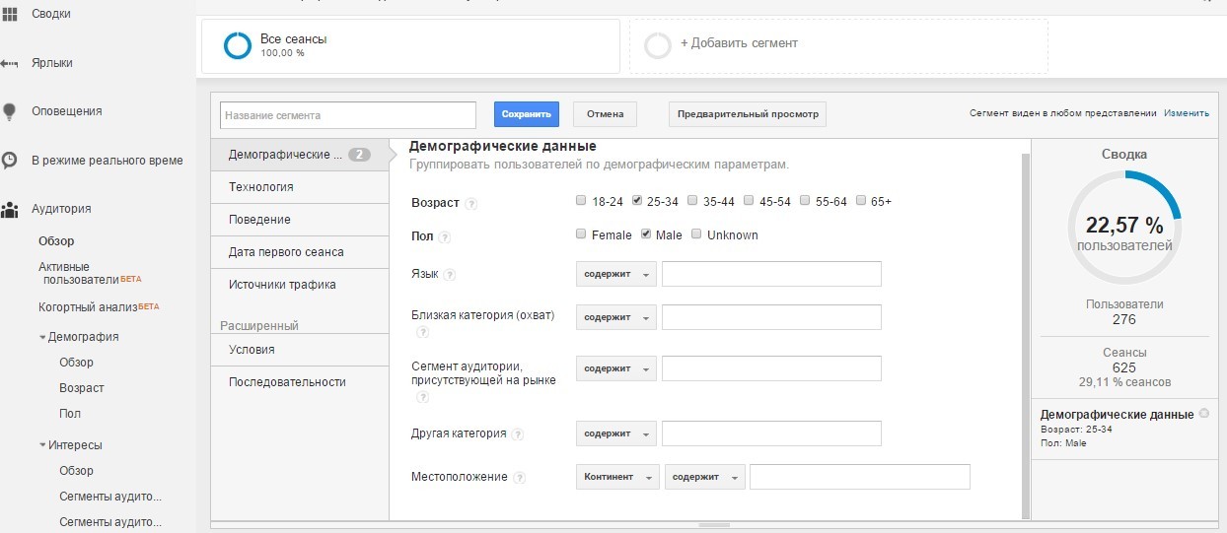Check the 18-24 age box
Image resolution: width=1227 pixels, height=533 pixels.
click(581, 201)
